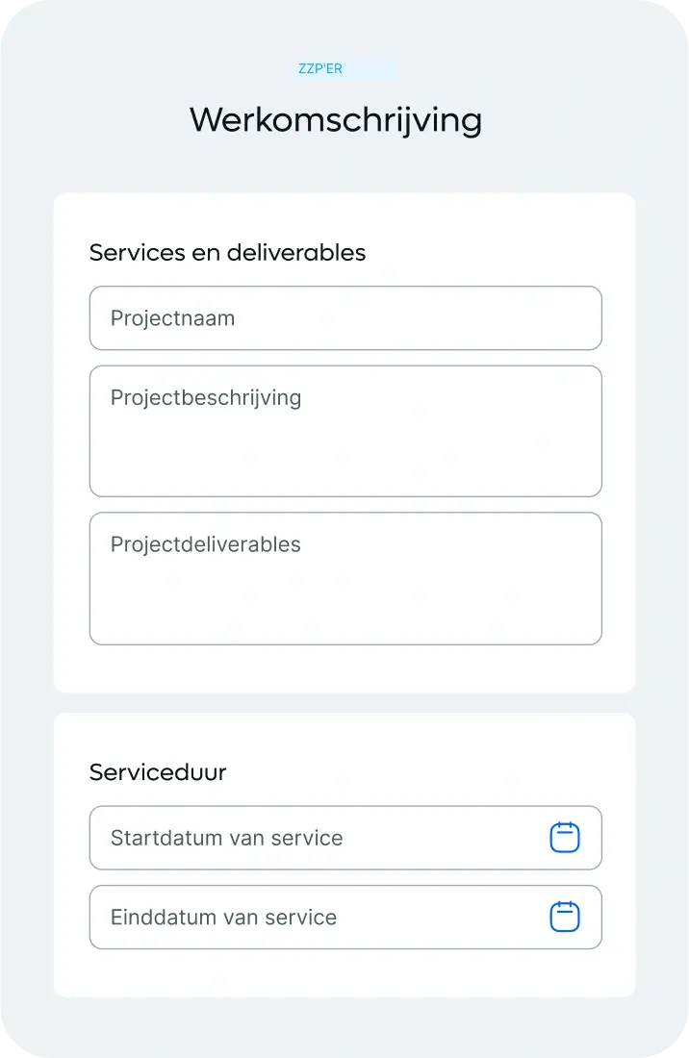Image resolution: width=689 pixels, height=1058 pixels.
Task: Select the Startdatum van service date field
Action: [318, 838]
